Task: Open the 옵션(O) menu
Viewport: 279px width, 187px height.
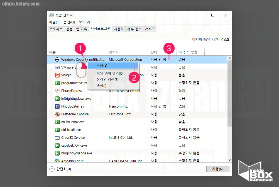Action: pos(69,22)
